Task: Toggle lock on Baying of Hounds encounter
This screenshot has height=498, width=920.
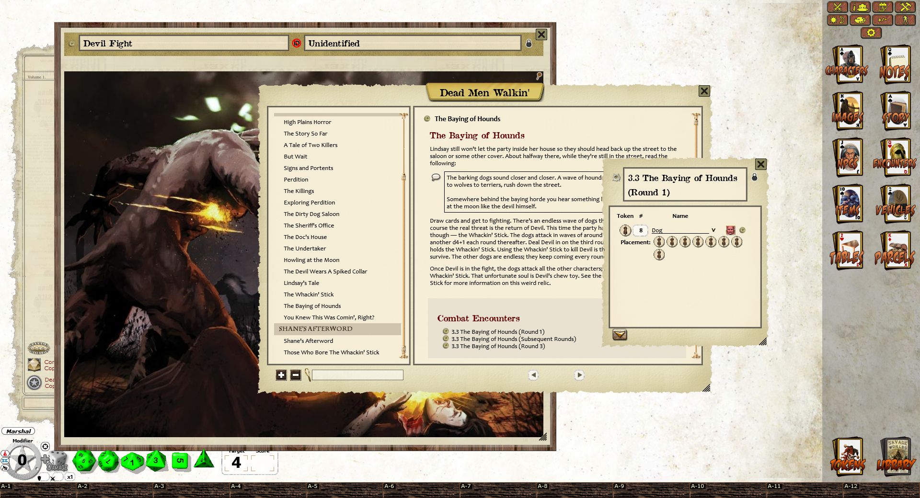Action: (754, 178)
